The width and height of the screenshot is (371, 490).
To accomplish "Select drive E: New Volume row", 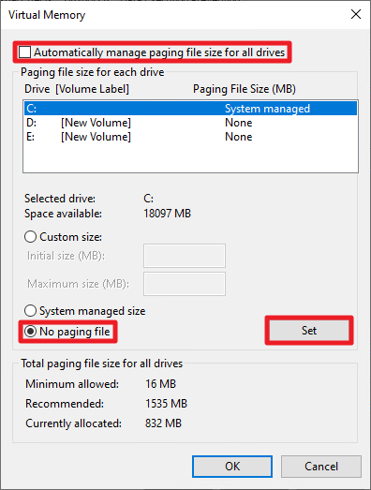I will (190, 137).
